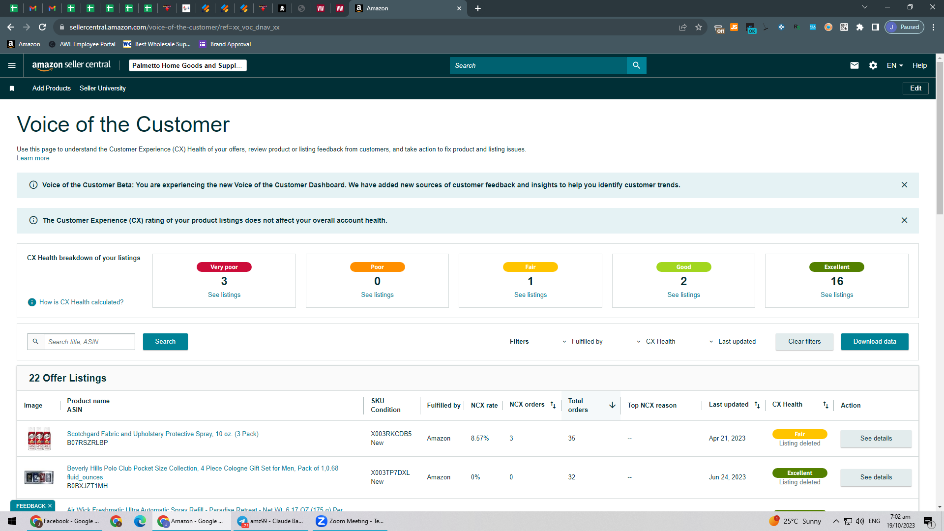
Task: See details for Scotchgard Fabric spray listing
Action: 876,439
